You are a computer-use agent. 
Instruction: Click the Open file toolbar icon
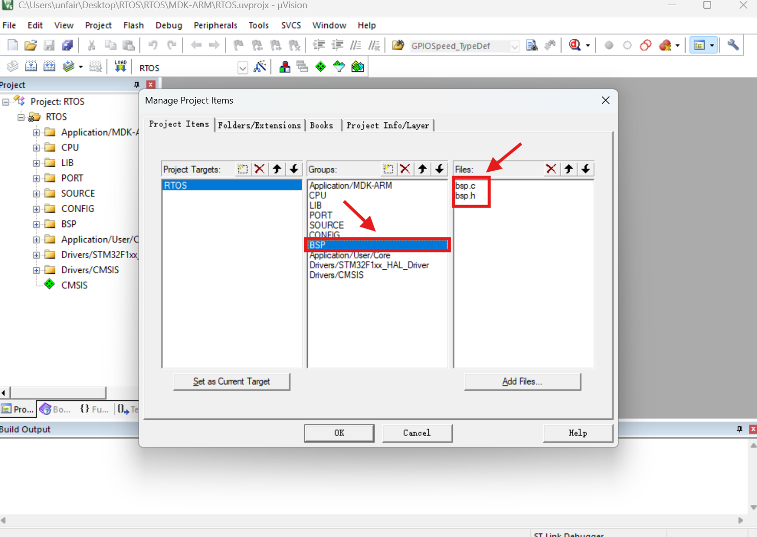coord(31,45)
